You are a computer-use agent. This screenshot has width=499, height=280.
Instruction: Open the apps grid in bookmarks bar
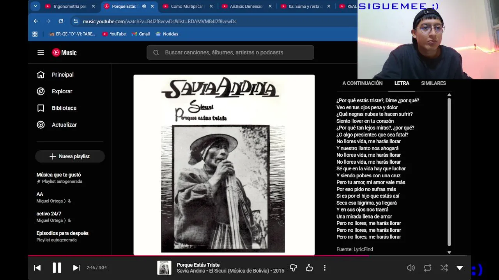tap(35, 34)
